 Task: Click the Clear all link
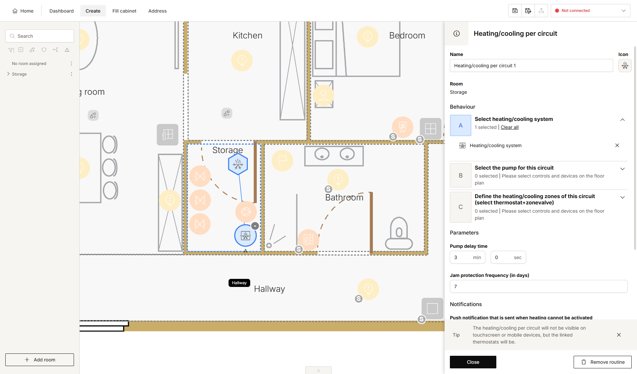[x=509, y=127]
